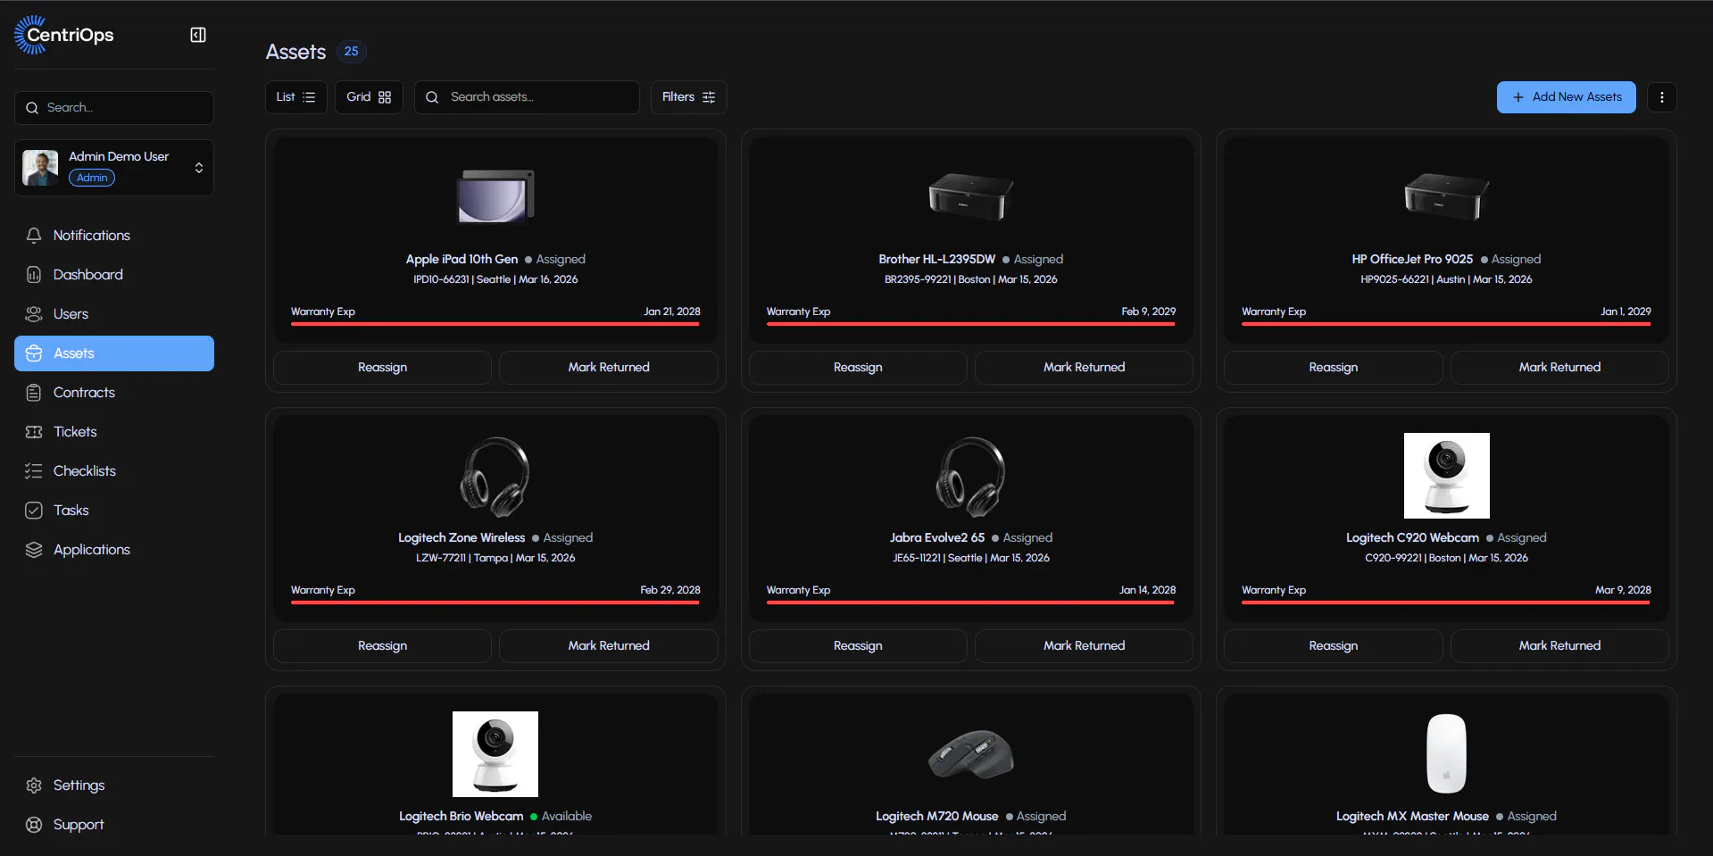Click the Checklists sidebar icon
1713x856 pixels.
pos(34,471)
